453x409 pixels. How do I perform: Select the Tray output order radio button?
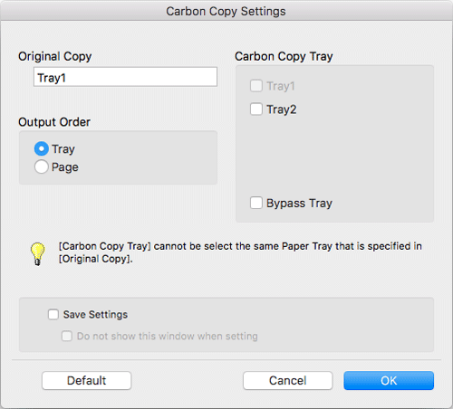pos(42,148)
